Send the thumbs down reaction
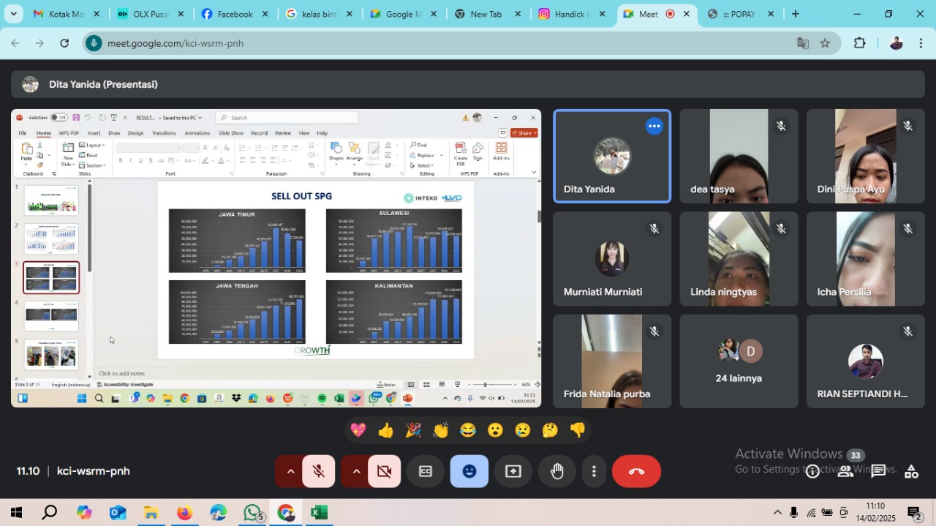Image resolution: width=936 pixels, height=526 pixels. (x=578, y=430)
